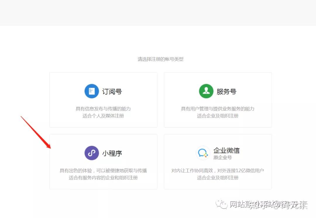Click the green 服务号 person icon
This screenshot has height=218, width=316.
(206, 91)
